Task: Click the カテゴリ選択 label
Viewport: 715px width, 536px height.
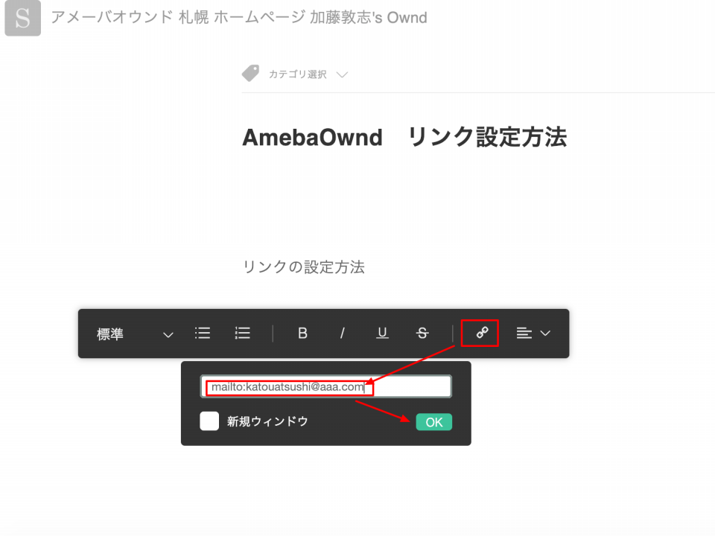Action: 297,74
